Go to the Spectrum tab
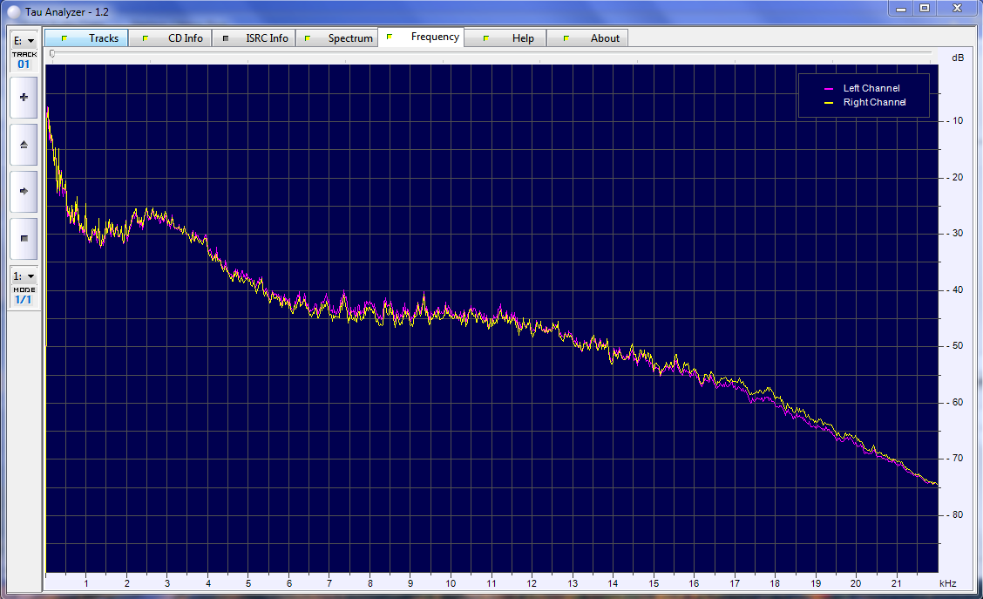Image resolution: width=983 pixels, height=599 pixels. coord(338,38)
